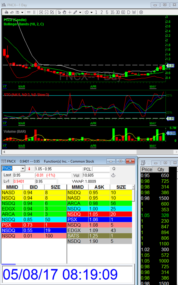The image size is (178, 285).
Task: Open the time interval dropdown arrow
Action: coord(92,12)
